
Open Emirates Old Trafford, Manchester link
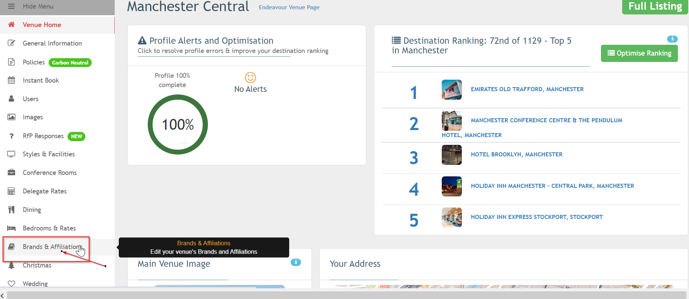pyautogui.click(x=527, y=89)
